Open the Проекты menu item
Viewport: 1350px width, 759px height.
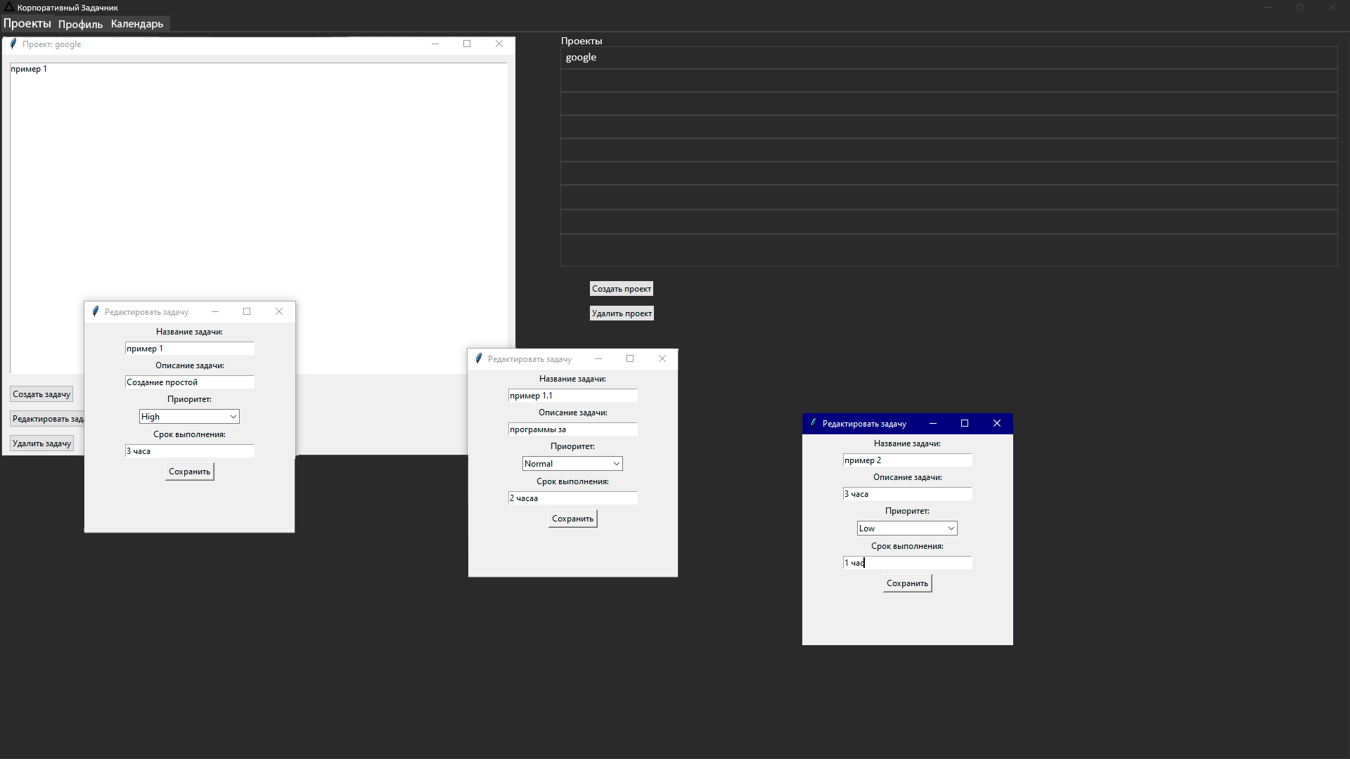point(27,24)
